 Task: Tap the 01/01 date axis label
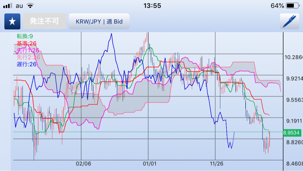click(150, 163)
